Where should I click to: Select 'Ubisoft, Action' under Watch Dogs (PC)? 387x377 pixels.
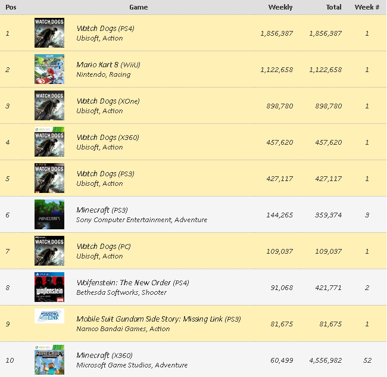(99, 256)
